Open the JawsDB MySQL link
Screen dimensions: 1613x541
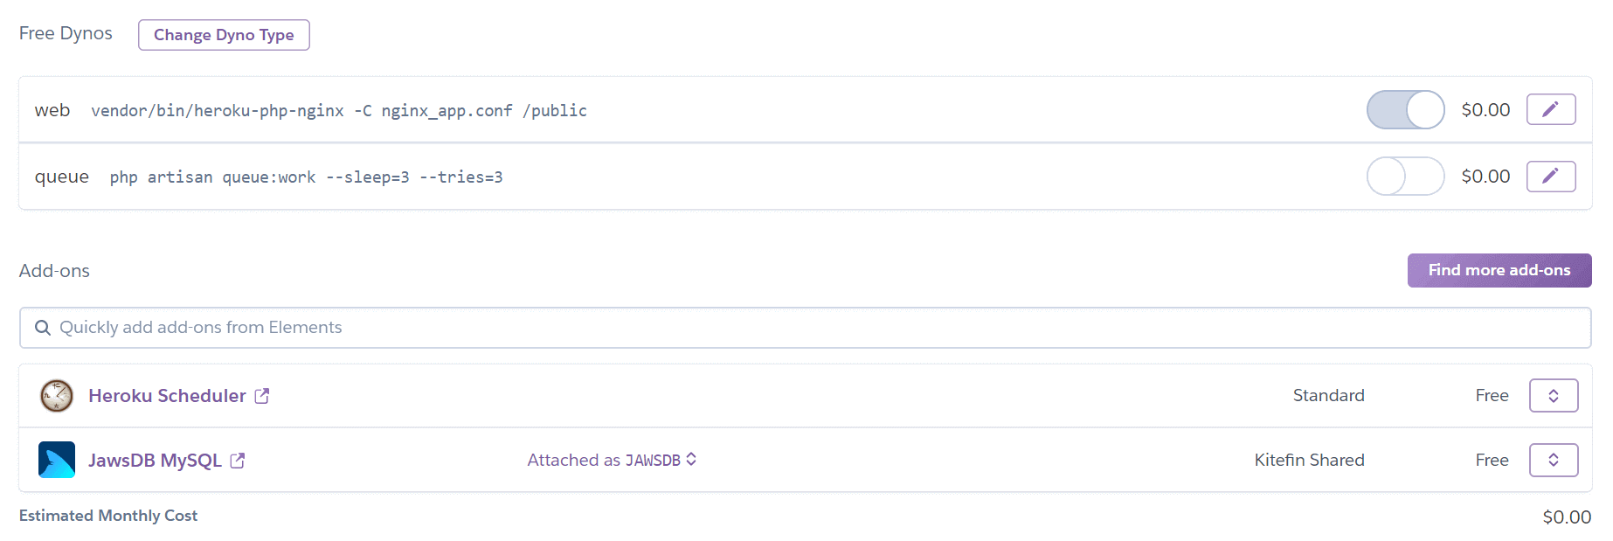click(155, 461)
